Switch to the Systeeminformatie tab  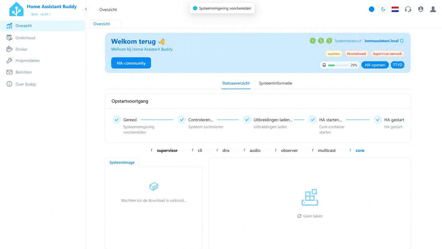[275, 83]
